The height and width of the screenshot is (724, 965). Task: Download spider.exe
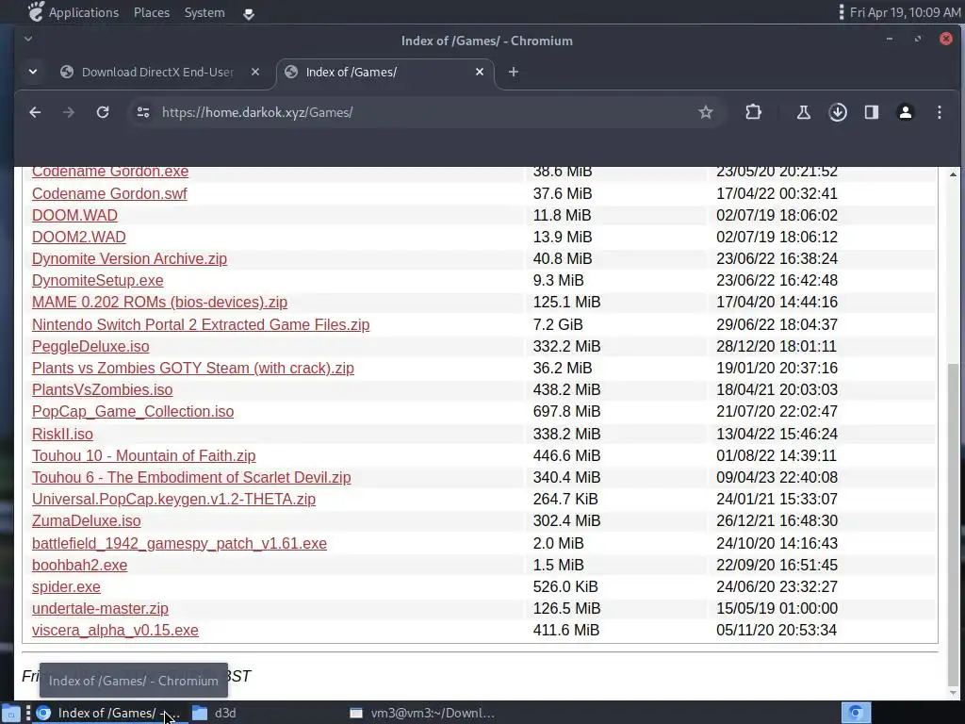coord(66,586)
